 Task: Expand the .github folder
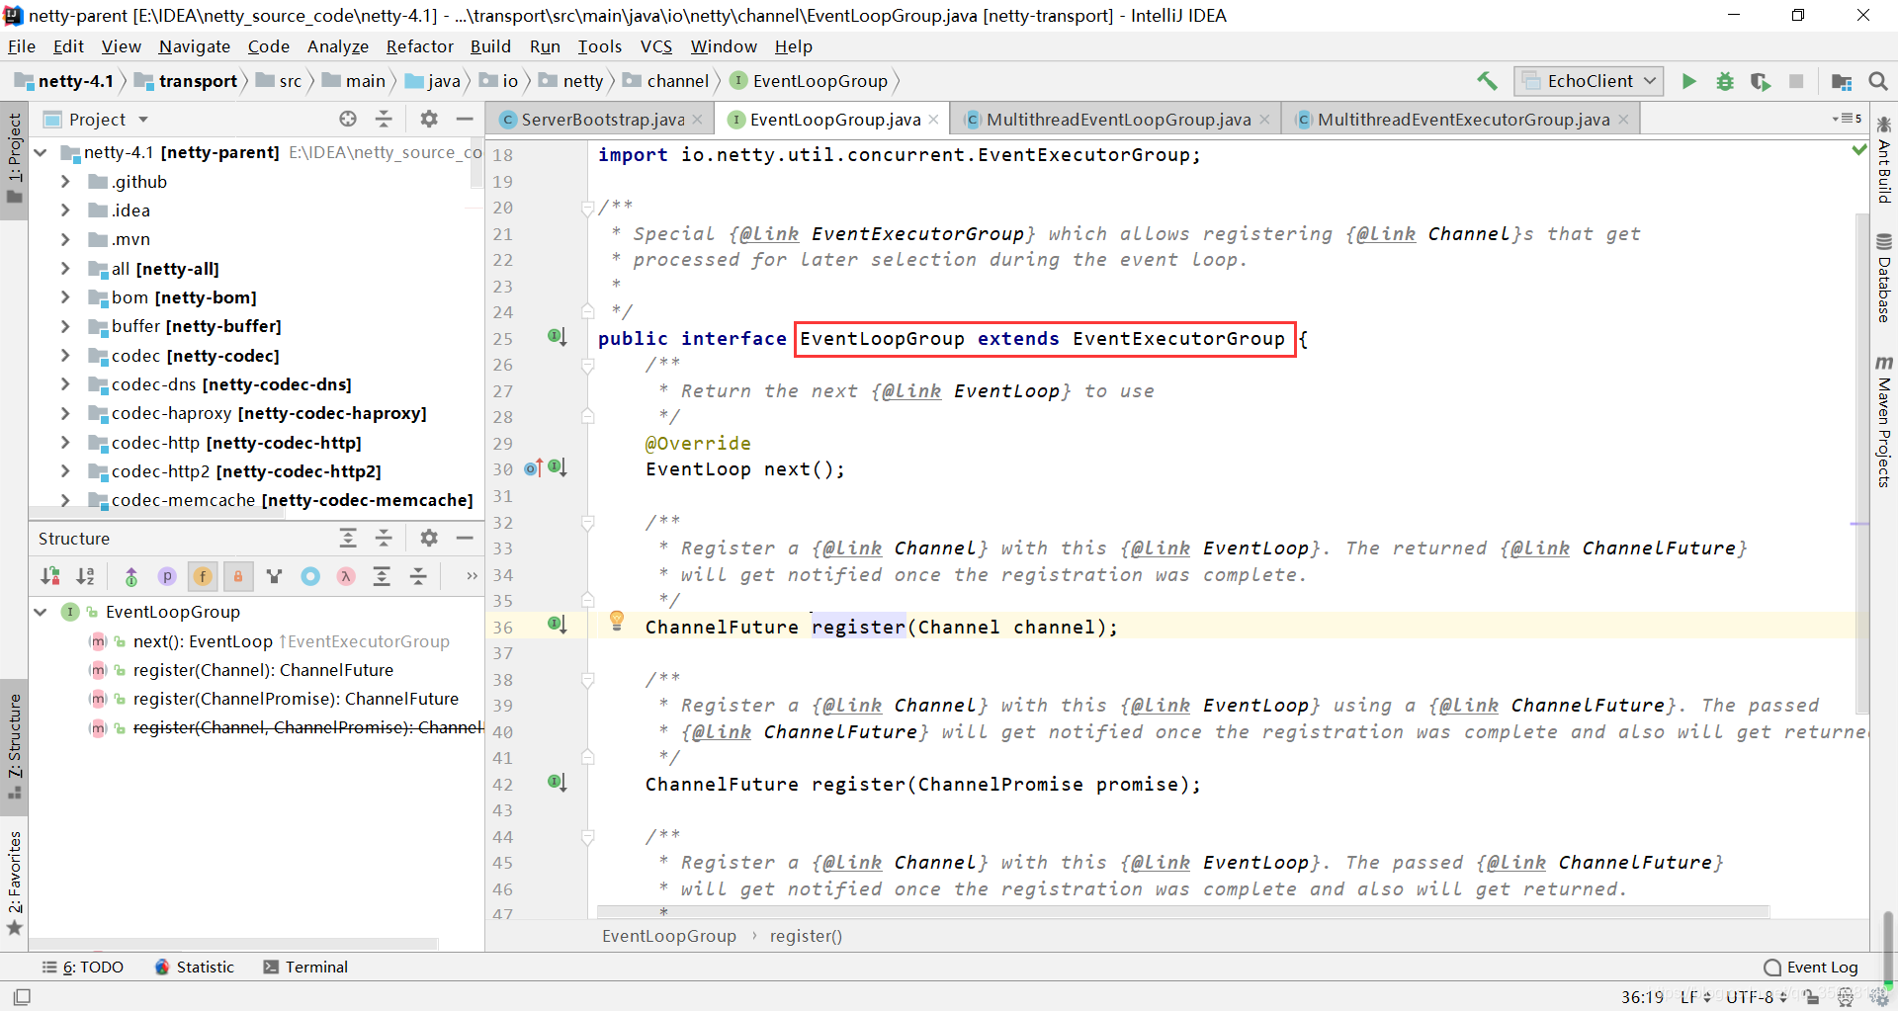[65, 182]
